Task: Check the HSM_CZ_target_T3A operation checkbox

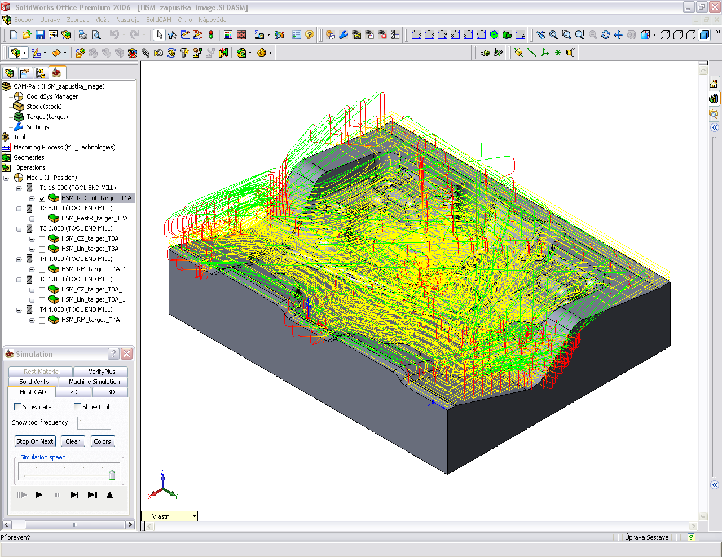Action: [x=42, y=239]
